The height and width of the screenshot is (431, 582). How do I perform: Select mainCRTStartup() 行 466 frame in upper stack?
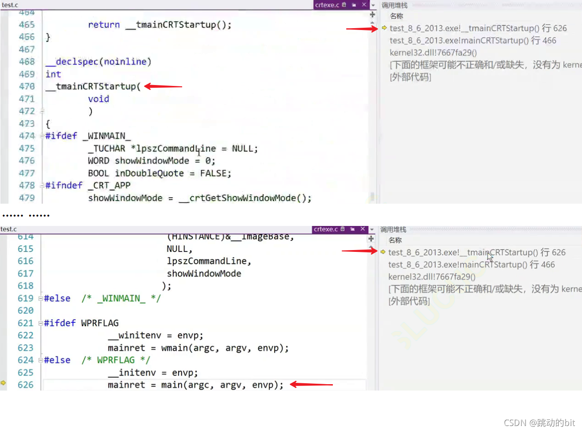coord(473,40)
